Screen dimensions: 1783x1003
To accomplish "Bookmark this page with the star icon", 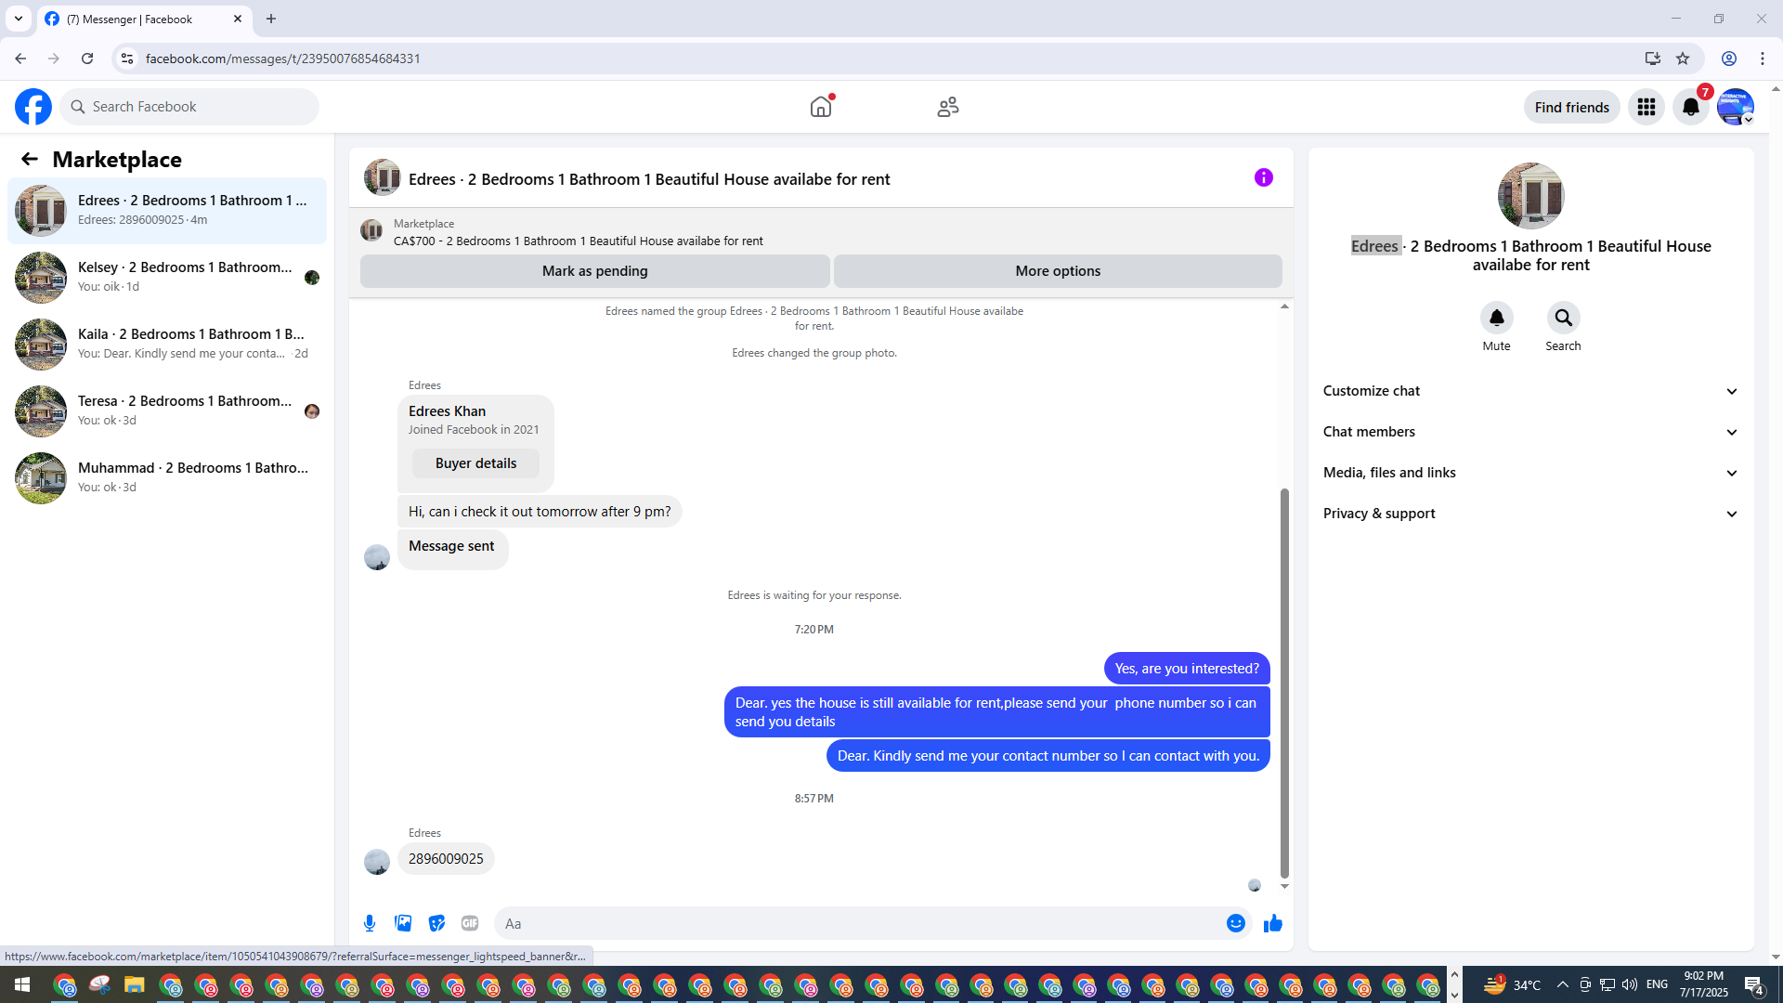I will pyautogui.click(x=1683, y=59).
